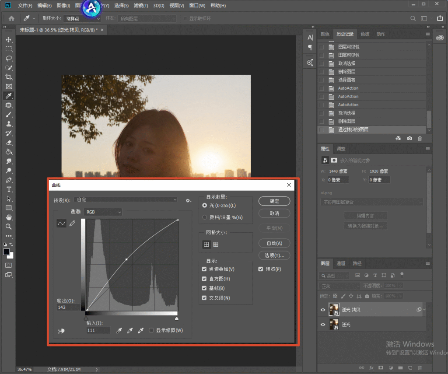Image resolution: width=448 pixels, height=374 pixels.
Task: Toggle the 预览(P) checkbox
Action: pyautogui.click(x=261, y=269)
